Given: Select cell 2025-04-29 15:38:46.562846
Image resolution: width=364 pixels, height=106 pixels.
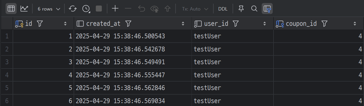Looking at the screenshot, I should pyautogui.click(x=133, y=88).
